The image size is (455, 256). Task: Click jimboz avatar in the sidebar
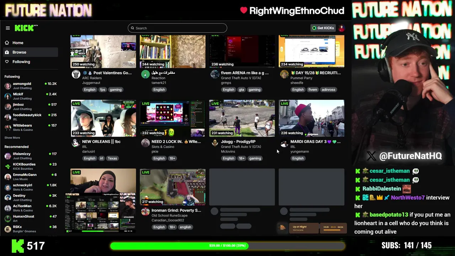point(7,107)
